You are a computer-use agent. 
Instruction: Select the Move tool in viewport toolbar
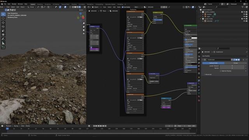(3, 23)
